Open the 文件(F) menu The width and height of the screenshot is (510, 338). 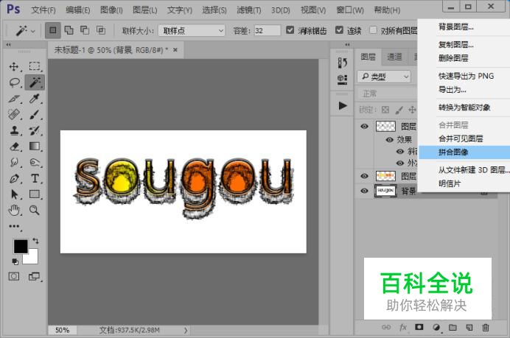43,10
